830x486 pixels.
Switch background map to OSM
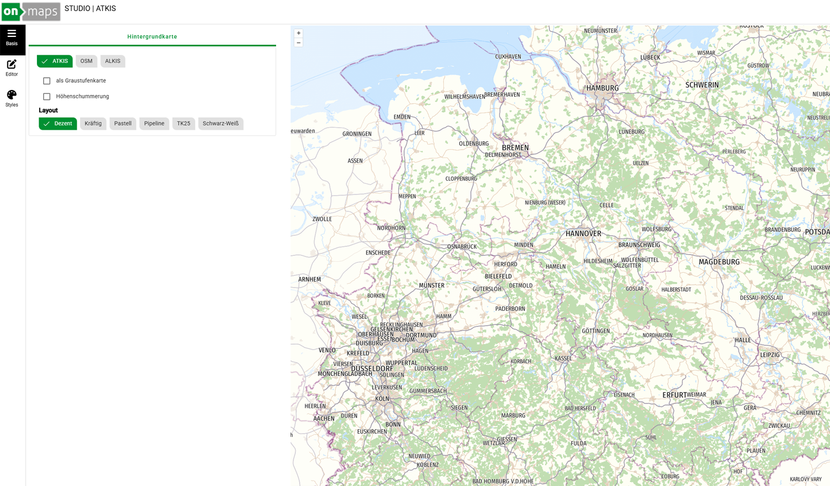click(x=86, y=61)
